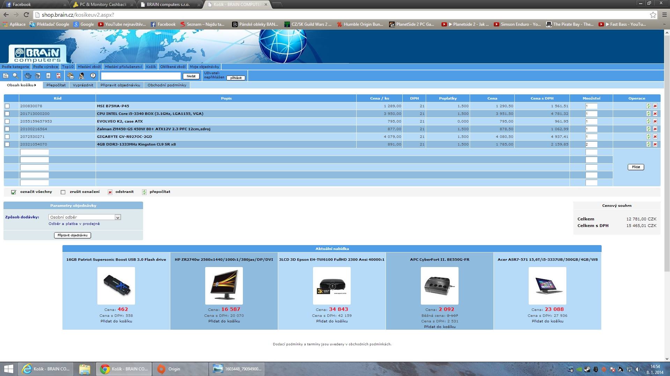Click the catalog browse icon in the shop toolbar
The image size is (670, 376).
[x=6, y=76]
